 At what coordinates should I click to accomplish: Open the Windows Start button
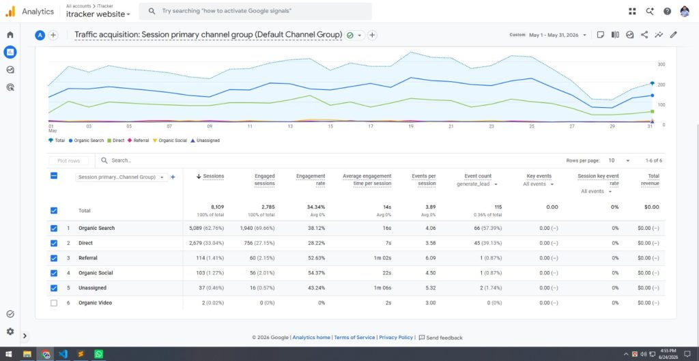click(x=8, y=354)
